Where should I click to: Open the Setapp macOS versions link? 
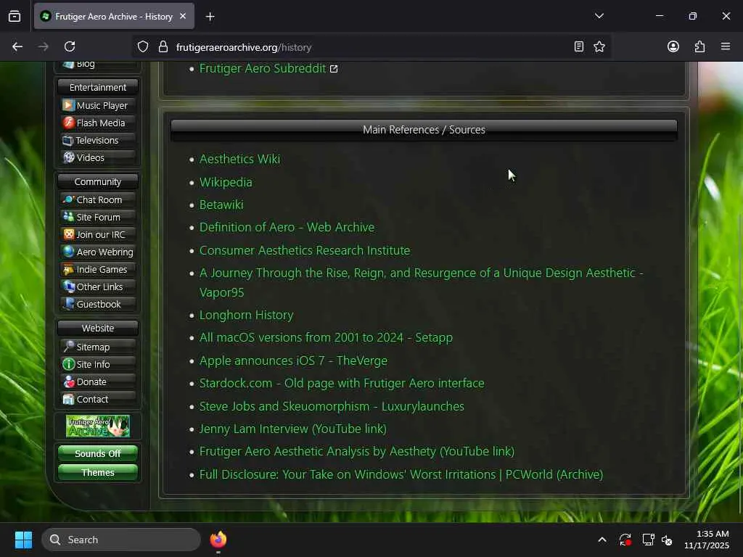[326, 337]
